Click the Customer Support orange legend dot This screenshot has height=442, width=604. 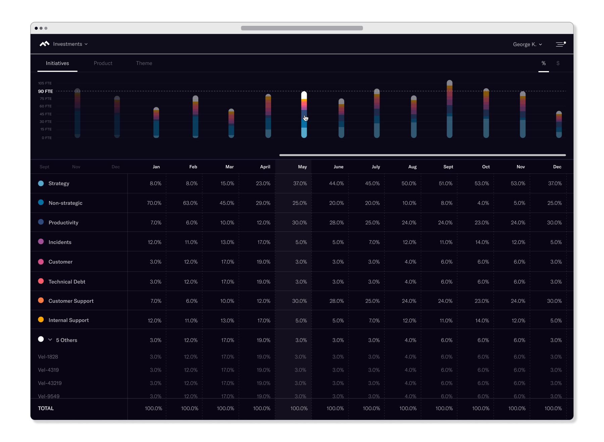pos(41,300)
